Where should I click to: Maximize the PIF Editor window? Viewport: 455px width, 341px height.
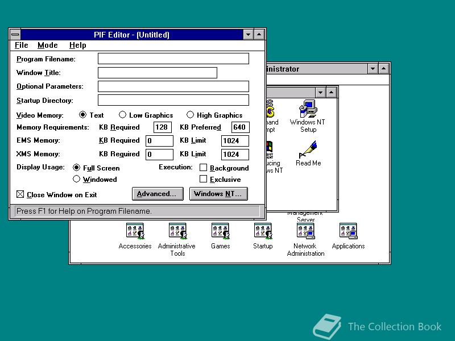pos(259,35)
